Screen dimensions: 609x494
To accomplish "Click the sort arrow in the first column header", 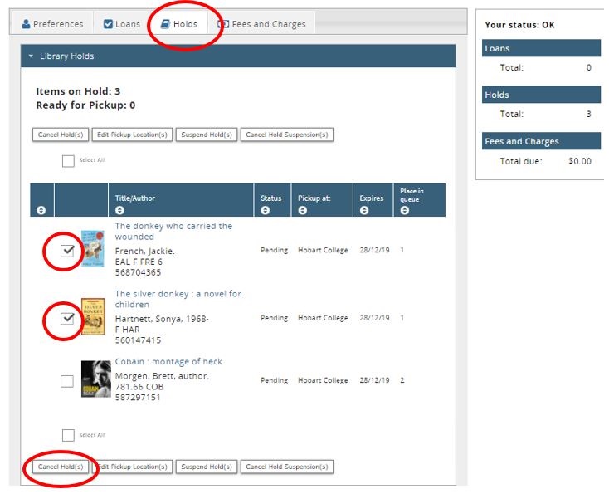I will point(41,211).
